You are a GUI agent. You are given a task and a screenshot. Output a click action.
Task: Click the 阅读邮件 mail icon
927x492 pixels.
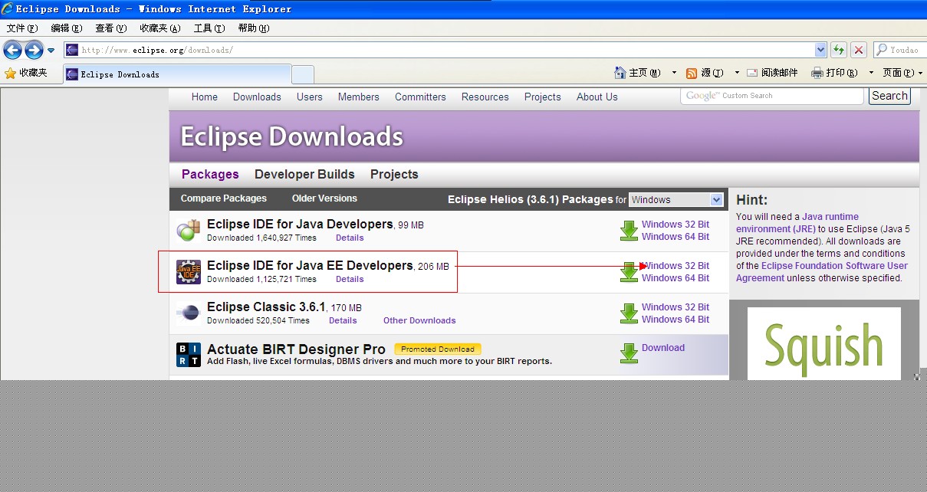752,73
